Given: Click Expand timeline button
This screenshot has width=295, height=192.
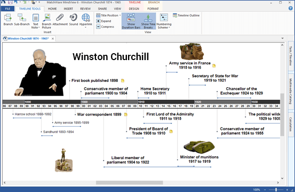Looking at the screenshot, I should click(103, 21).
